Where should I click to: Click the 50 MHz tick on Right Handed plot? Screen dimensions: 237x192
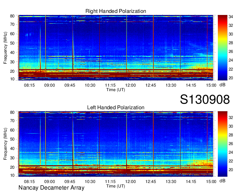pyautogui.click(x=12, y=43)
